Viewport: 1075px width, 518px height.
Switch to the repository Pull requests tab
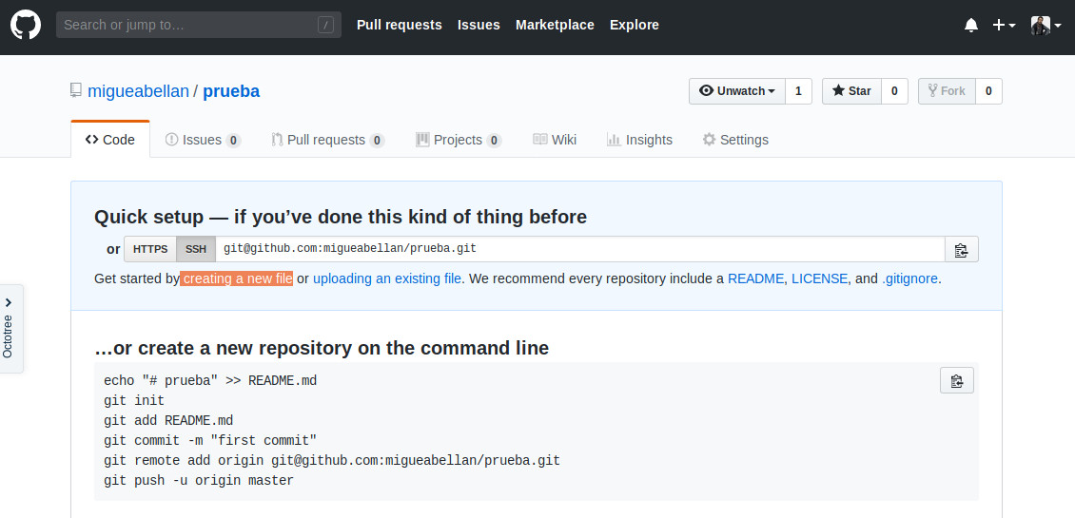(x=327, y=140)
